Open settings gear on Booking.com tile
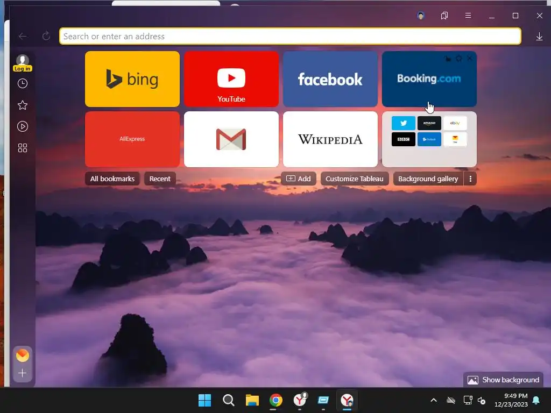The width and height of the screenshot is (551, 413). (x=458, y=59)
